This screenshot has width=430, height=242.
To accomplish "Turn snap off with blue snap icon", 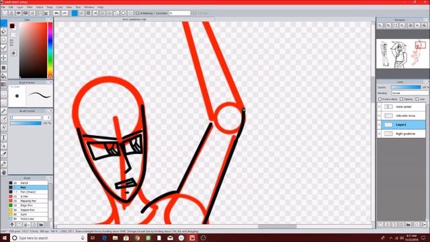I will [75, 13].
